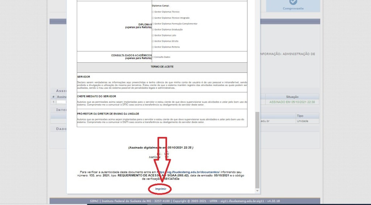Screen dimensions: 371x205
Task: Check the Gestor Diplomas Técnico option
Action: click(x=153, y=12)
